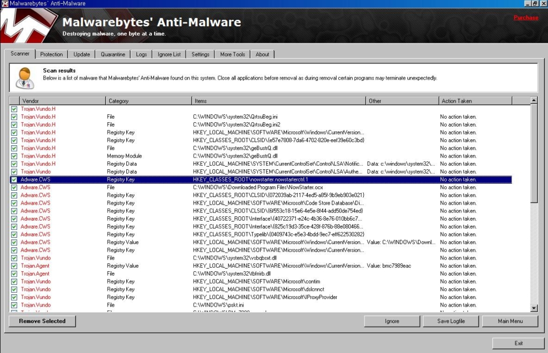Select the Typelib\{0409743c-e5e3... registry path

pyautogui.click(x=278, y=234)
